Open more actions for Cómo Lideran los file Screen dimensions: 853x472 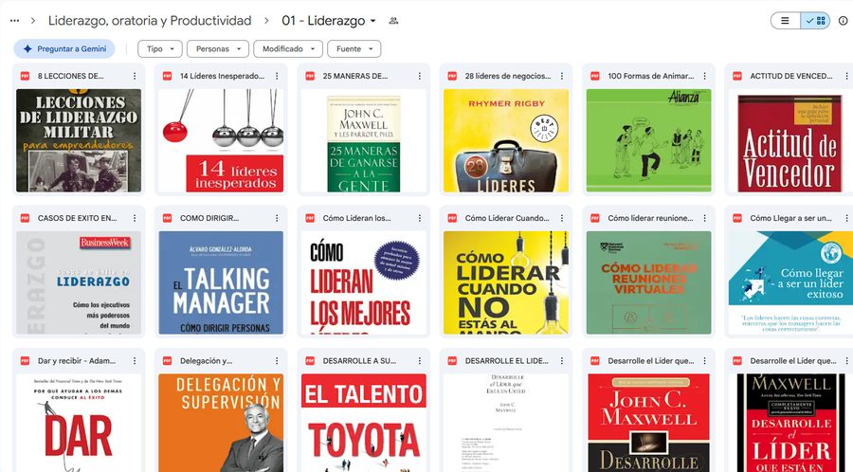[420, 218]
